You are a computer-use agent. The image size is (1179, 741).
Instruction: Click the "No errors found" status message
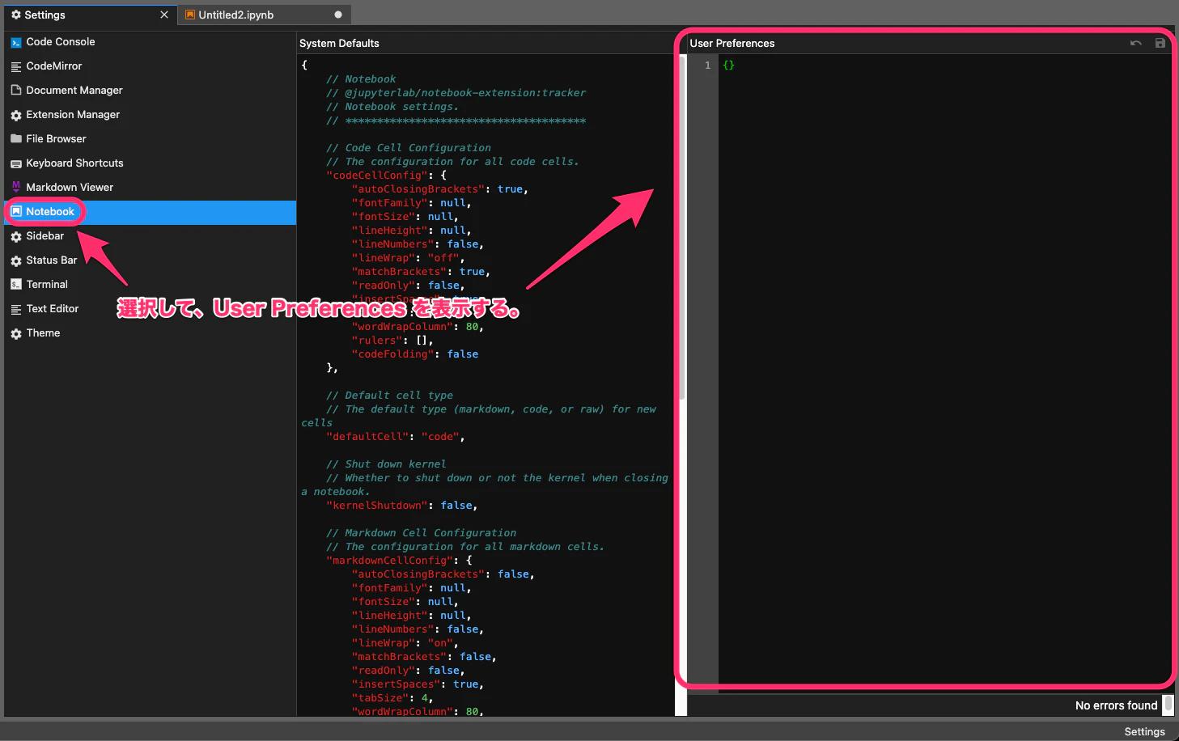pyautogui.click(x=1116, y=705)
